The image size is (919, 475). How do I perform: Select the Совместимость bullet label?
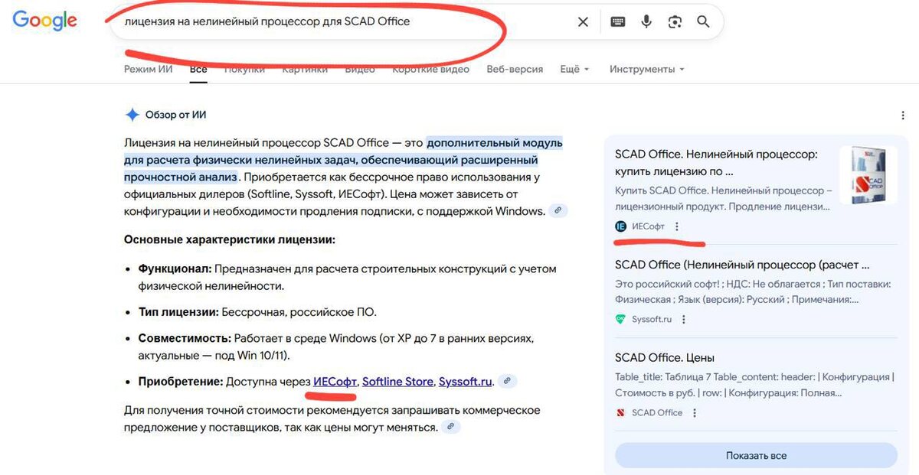[x=185, y=337]
